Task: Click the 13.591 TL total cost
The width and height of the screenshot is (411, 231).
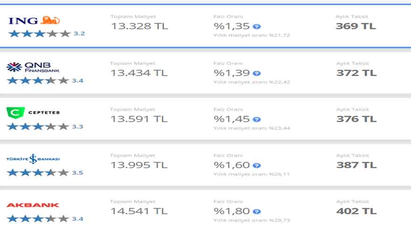Action: click(139, 119)
